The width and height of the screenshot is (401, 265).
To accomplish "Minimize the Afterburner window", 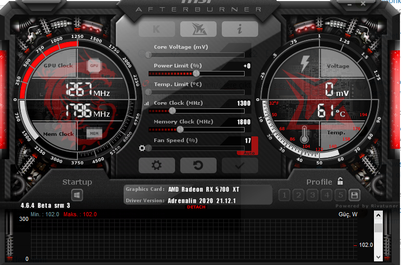I will [350, 4].
